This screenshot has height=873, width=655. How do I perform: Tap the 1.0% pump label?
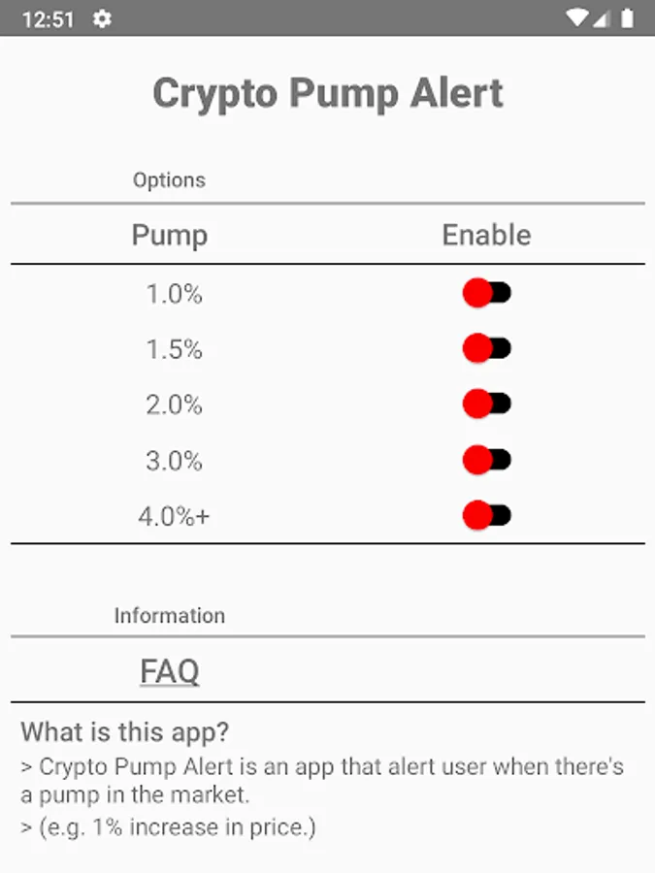[174, 294]
